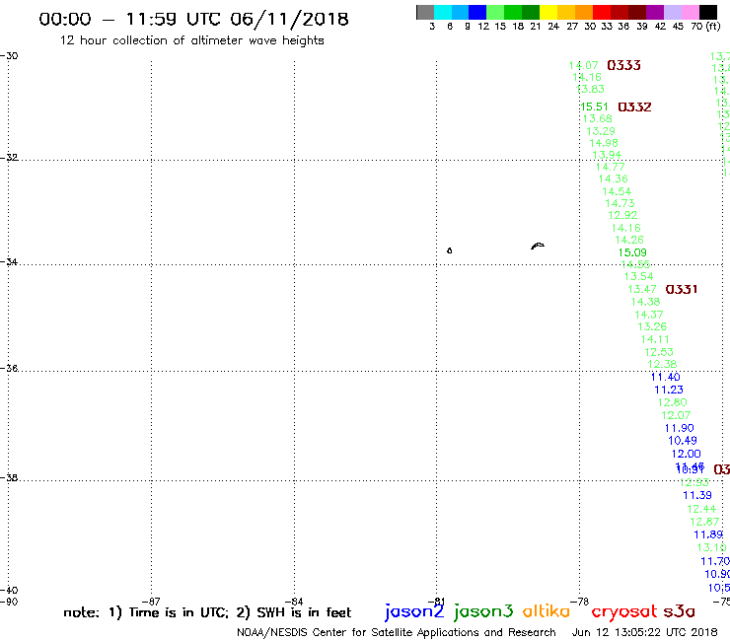Click the gray 3 ft legend swatch

click(x=425, y=12)
